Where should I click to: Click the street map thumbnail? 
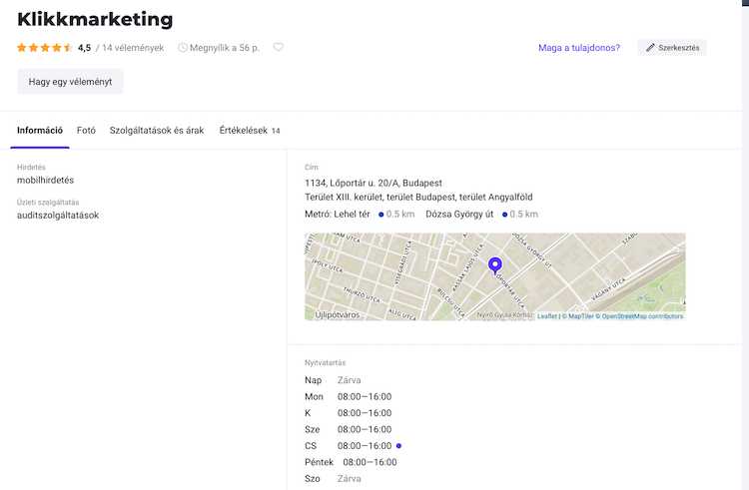coord(495,276)
